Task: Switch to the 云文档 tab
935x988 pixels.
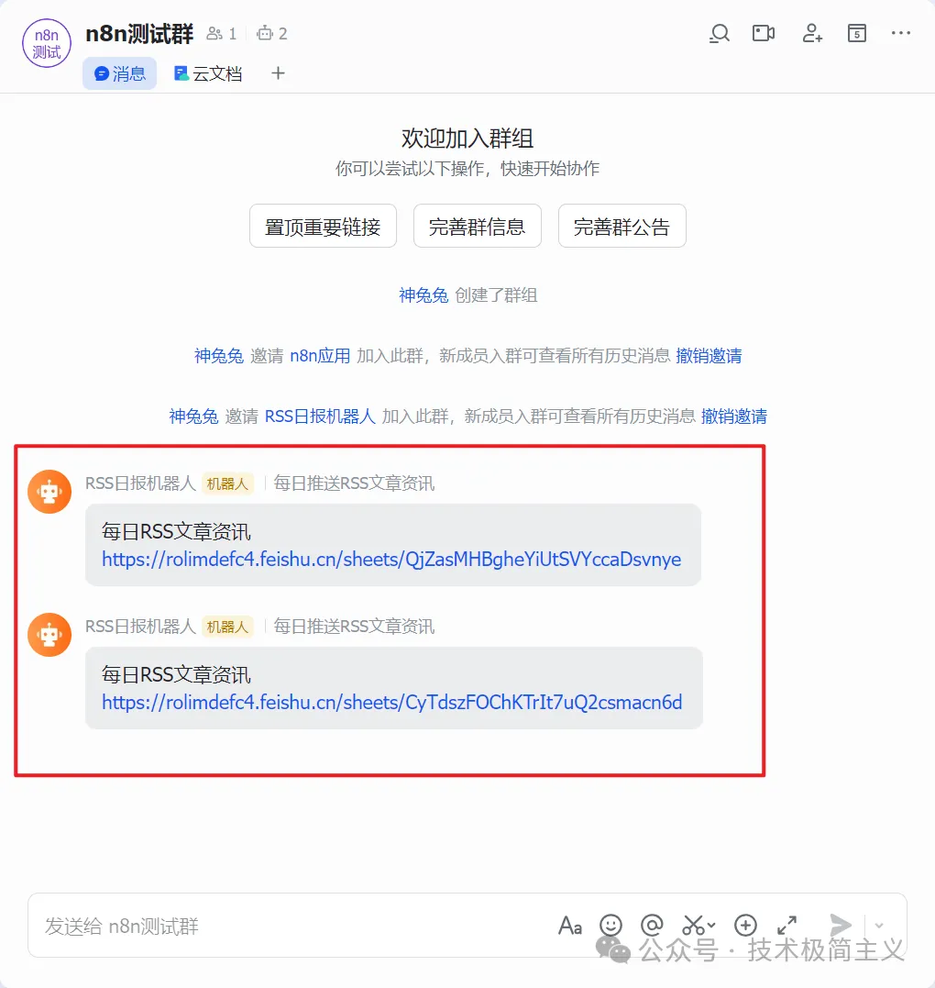Action: coord(208,73)
